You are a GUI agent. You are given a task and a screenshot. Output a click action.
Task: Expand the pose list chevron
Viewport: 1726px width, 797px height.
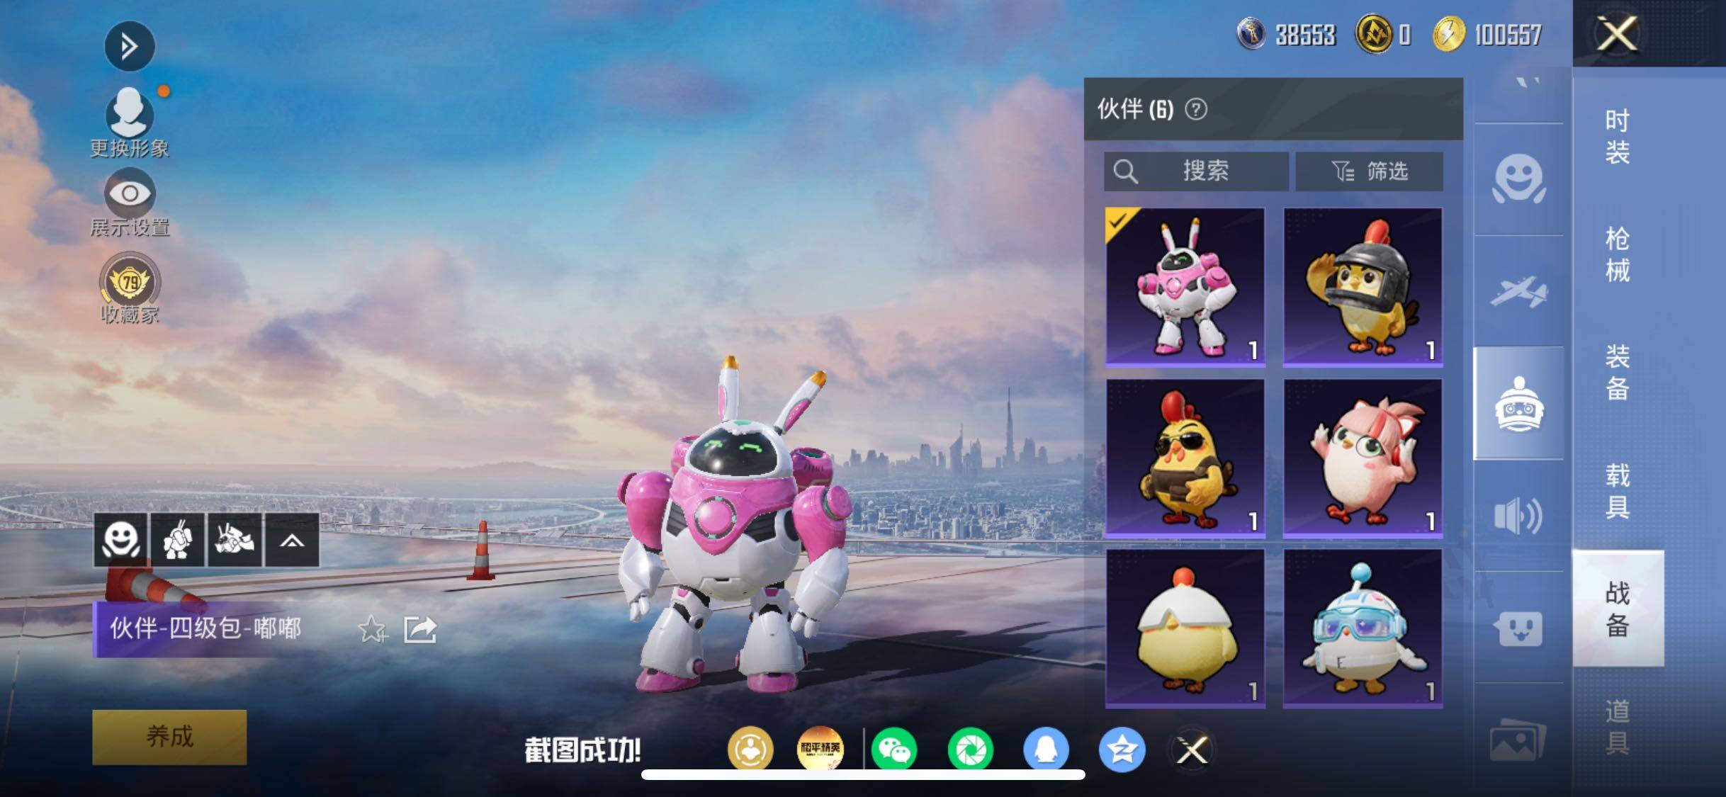coord(292,541)
